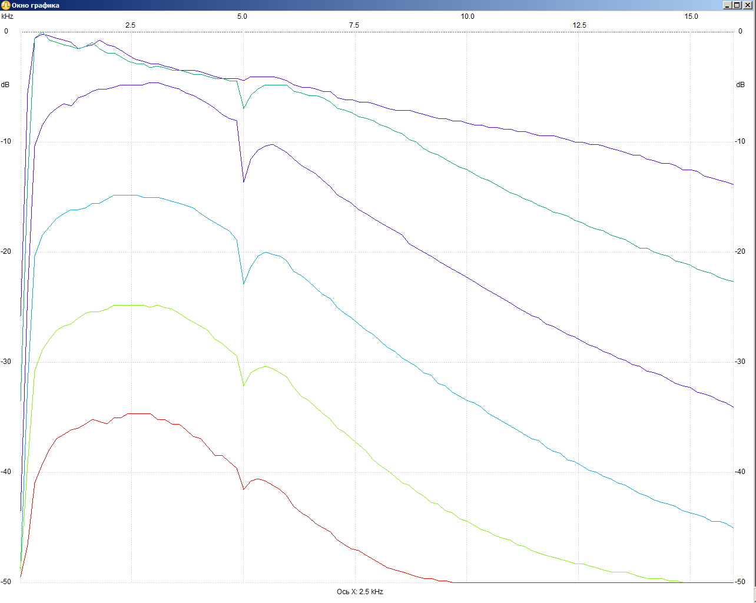Click the 10.0 frequency axis marker
This screenshot has width=756, height=603.
point(467,16)
